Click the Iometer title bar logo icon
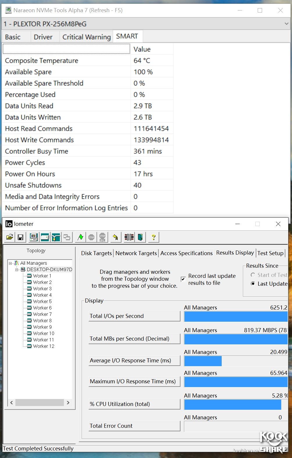The height and width of the screenshot is (458, 292). pos(9,224)
